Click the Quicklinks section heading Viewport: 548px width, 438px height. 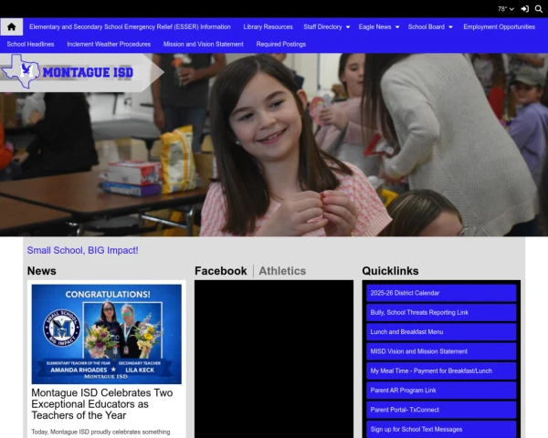coord(390,271)
